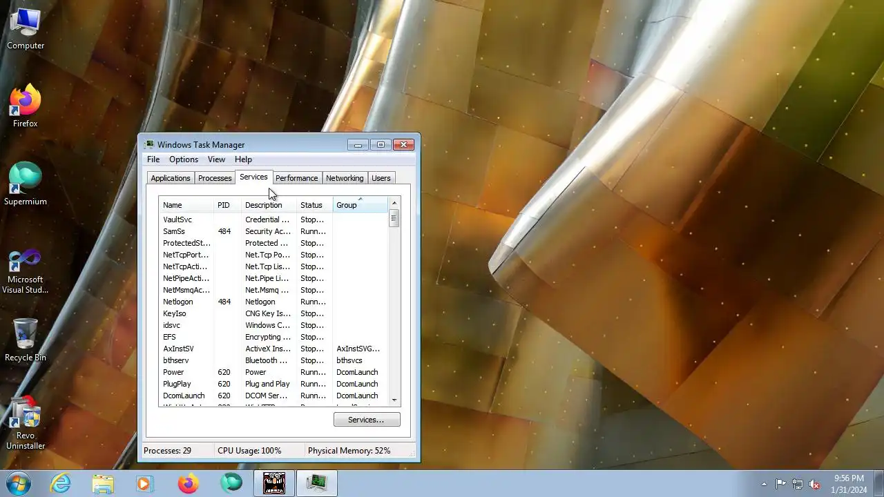Select the PlugPlay service row

coord(273,384)
